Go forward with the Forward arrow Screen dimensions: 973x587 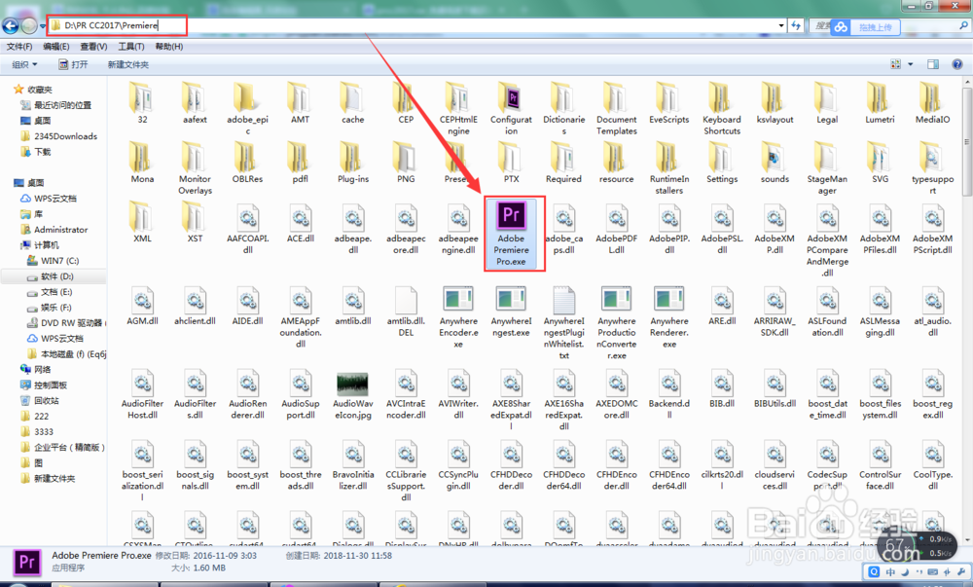coord(28,25)
